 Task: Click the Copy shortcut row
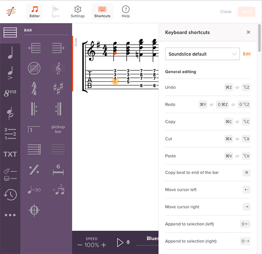(208, 122)
